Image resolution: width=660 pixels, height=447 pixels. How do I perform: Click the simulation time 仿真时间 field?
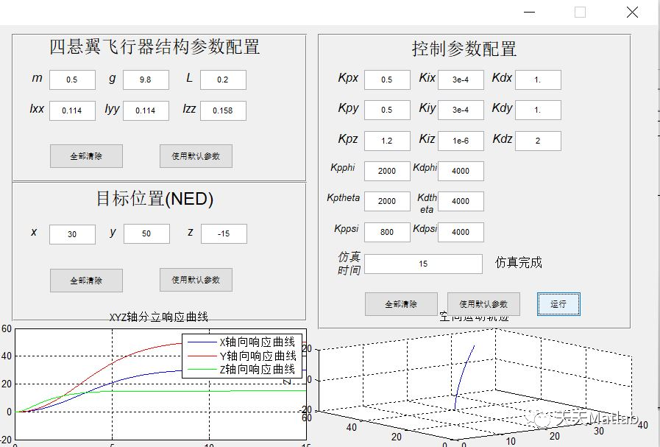tap(423, 264)
